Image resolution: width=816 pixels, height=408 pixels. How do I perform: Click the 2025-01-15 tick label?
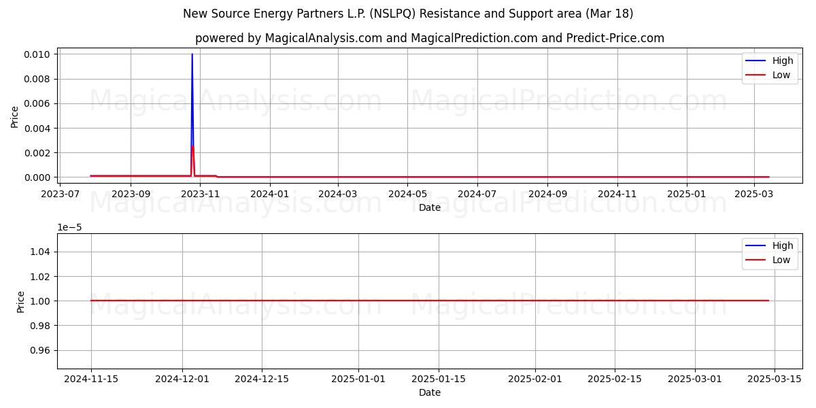point(439,379)
